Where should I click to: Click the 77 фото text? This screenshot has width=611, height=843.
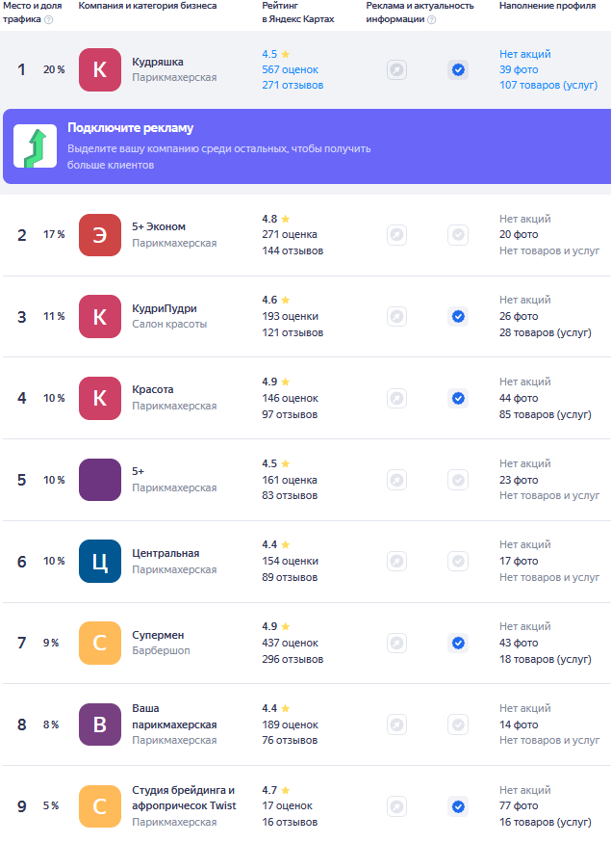tap(519, 805)
